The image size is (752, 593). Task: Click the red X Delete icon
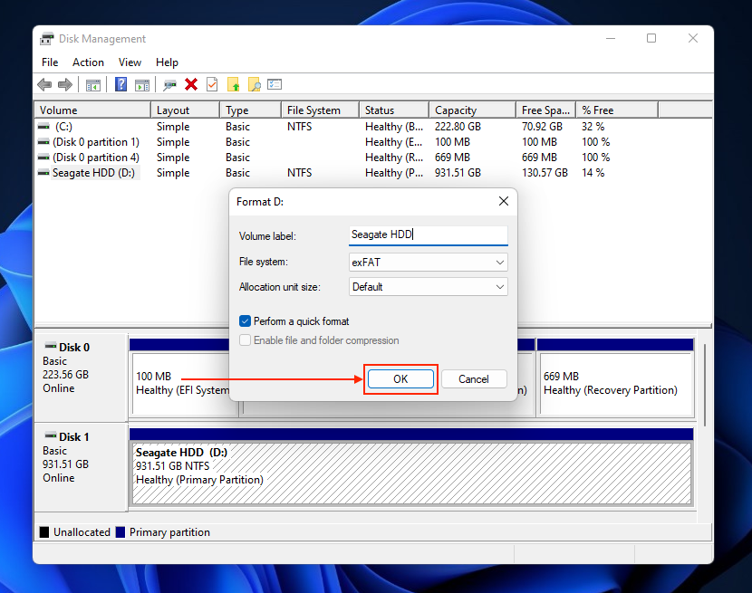click(191, 84)
